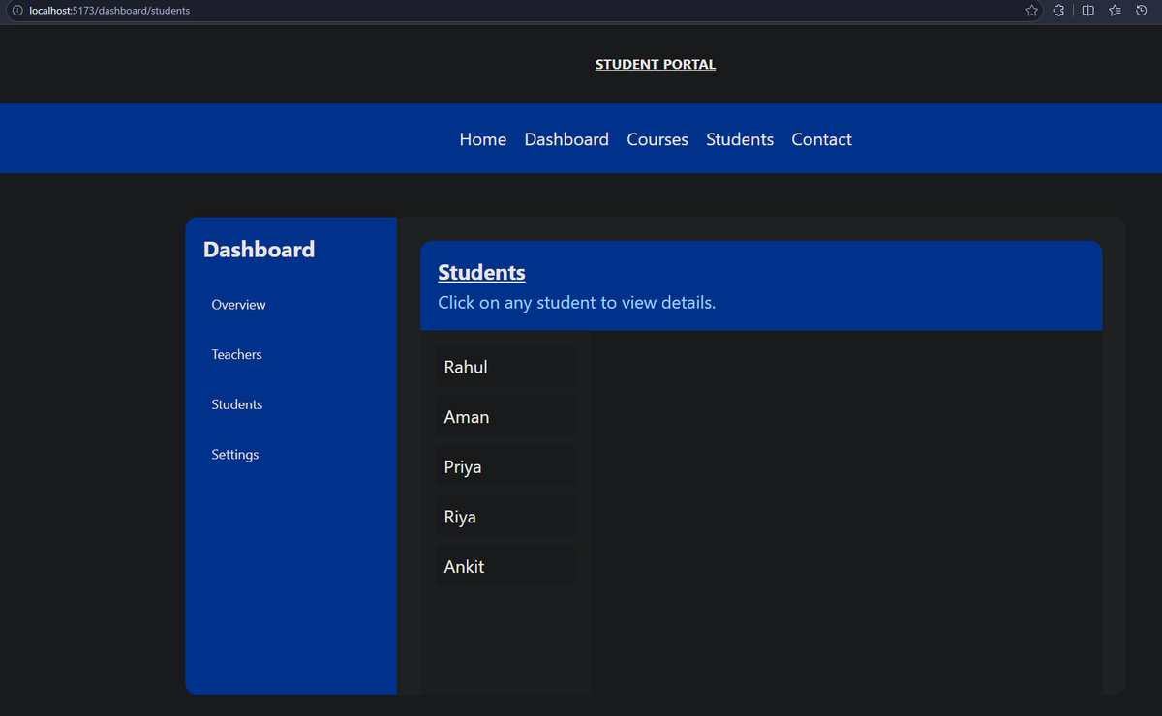
Task: Open the browser extensions puzzle icon
Action: (1059, 11)
